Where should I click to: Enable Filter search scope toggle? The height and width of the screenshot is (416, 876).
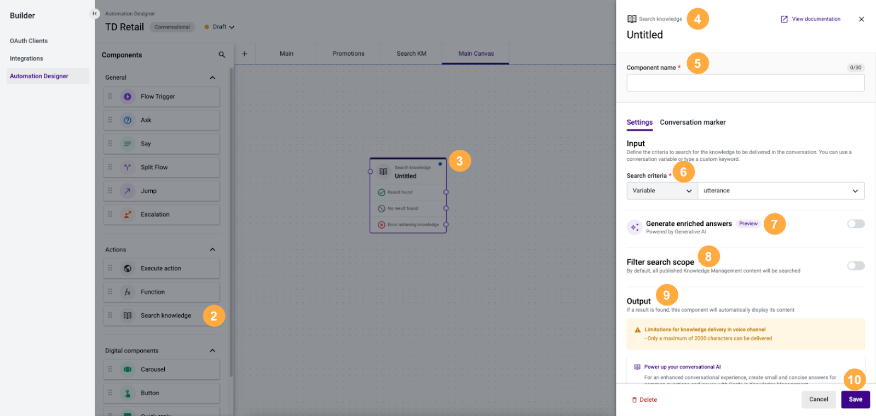pos(856,266)
